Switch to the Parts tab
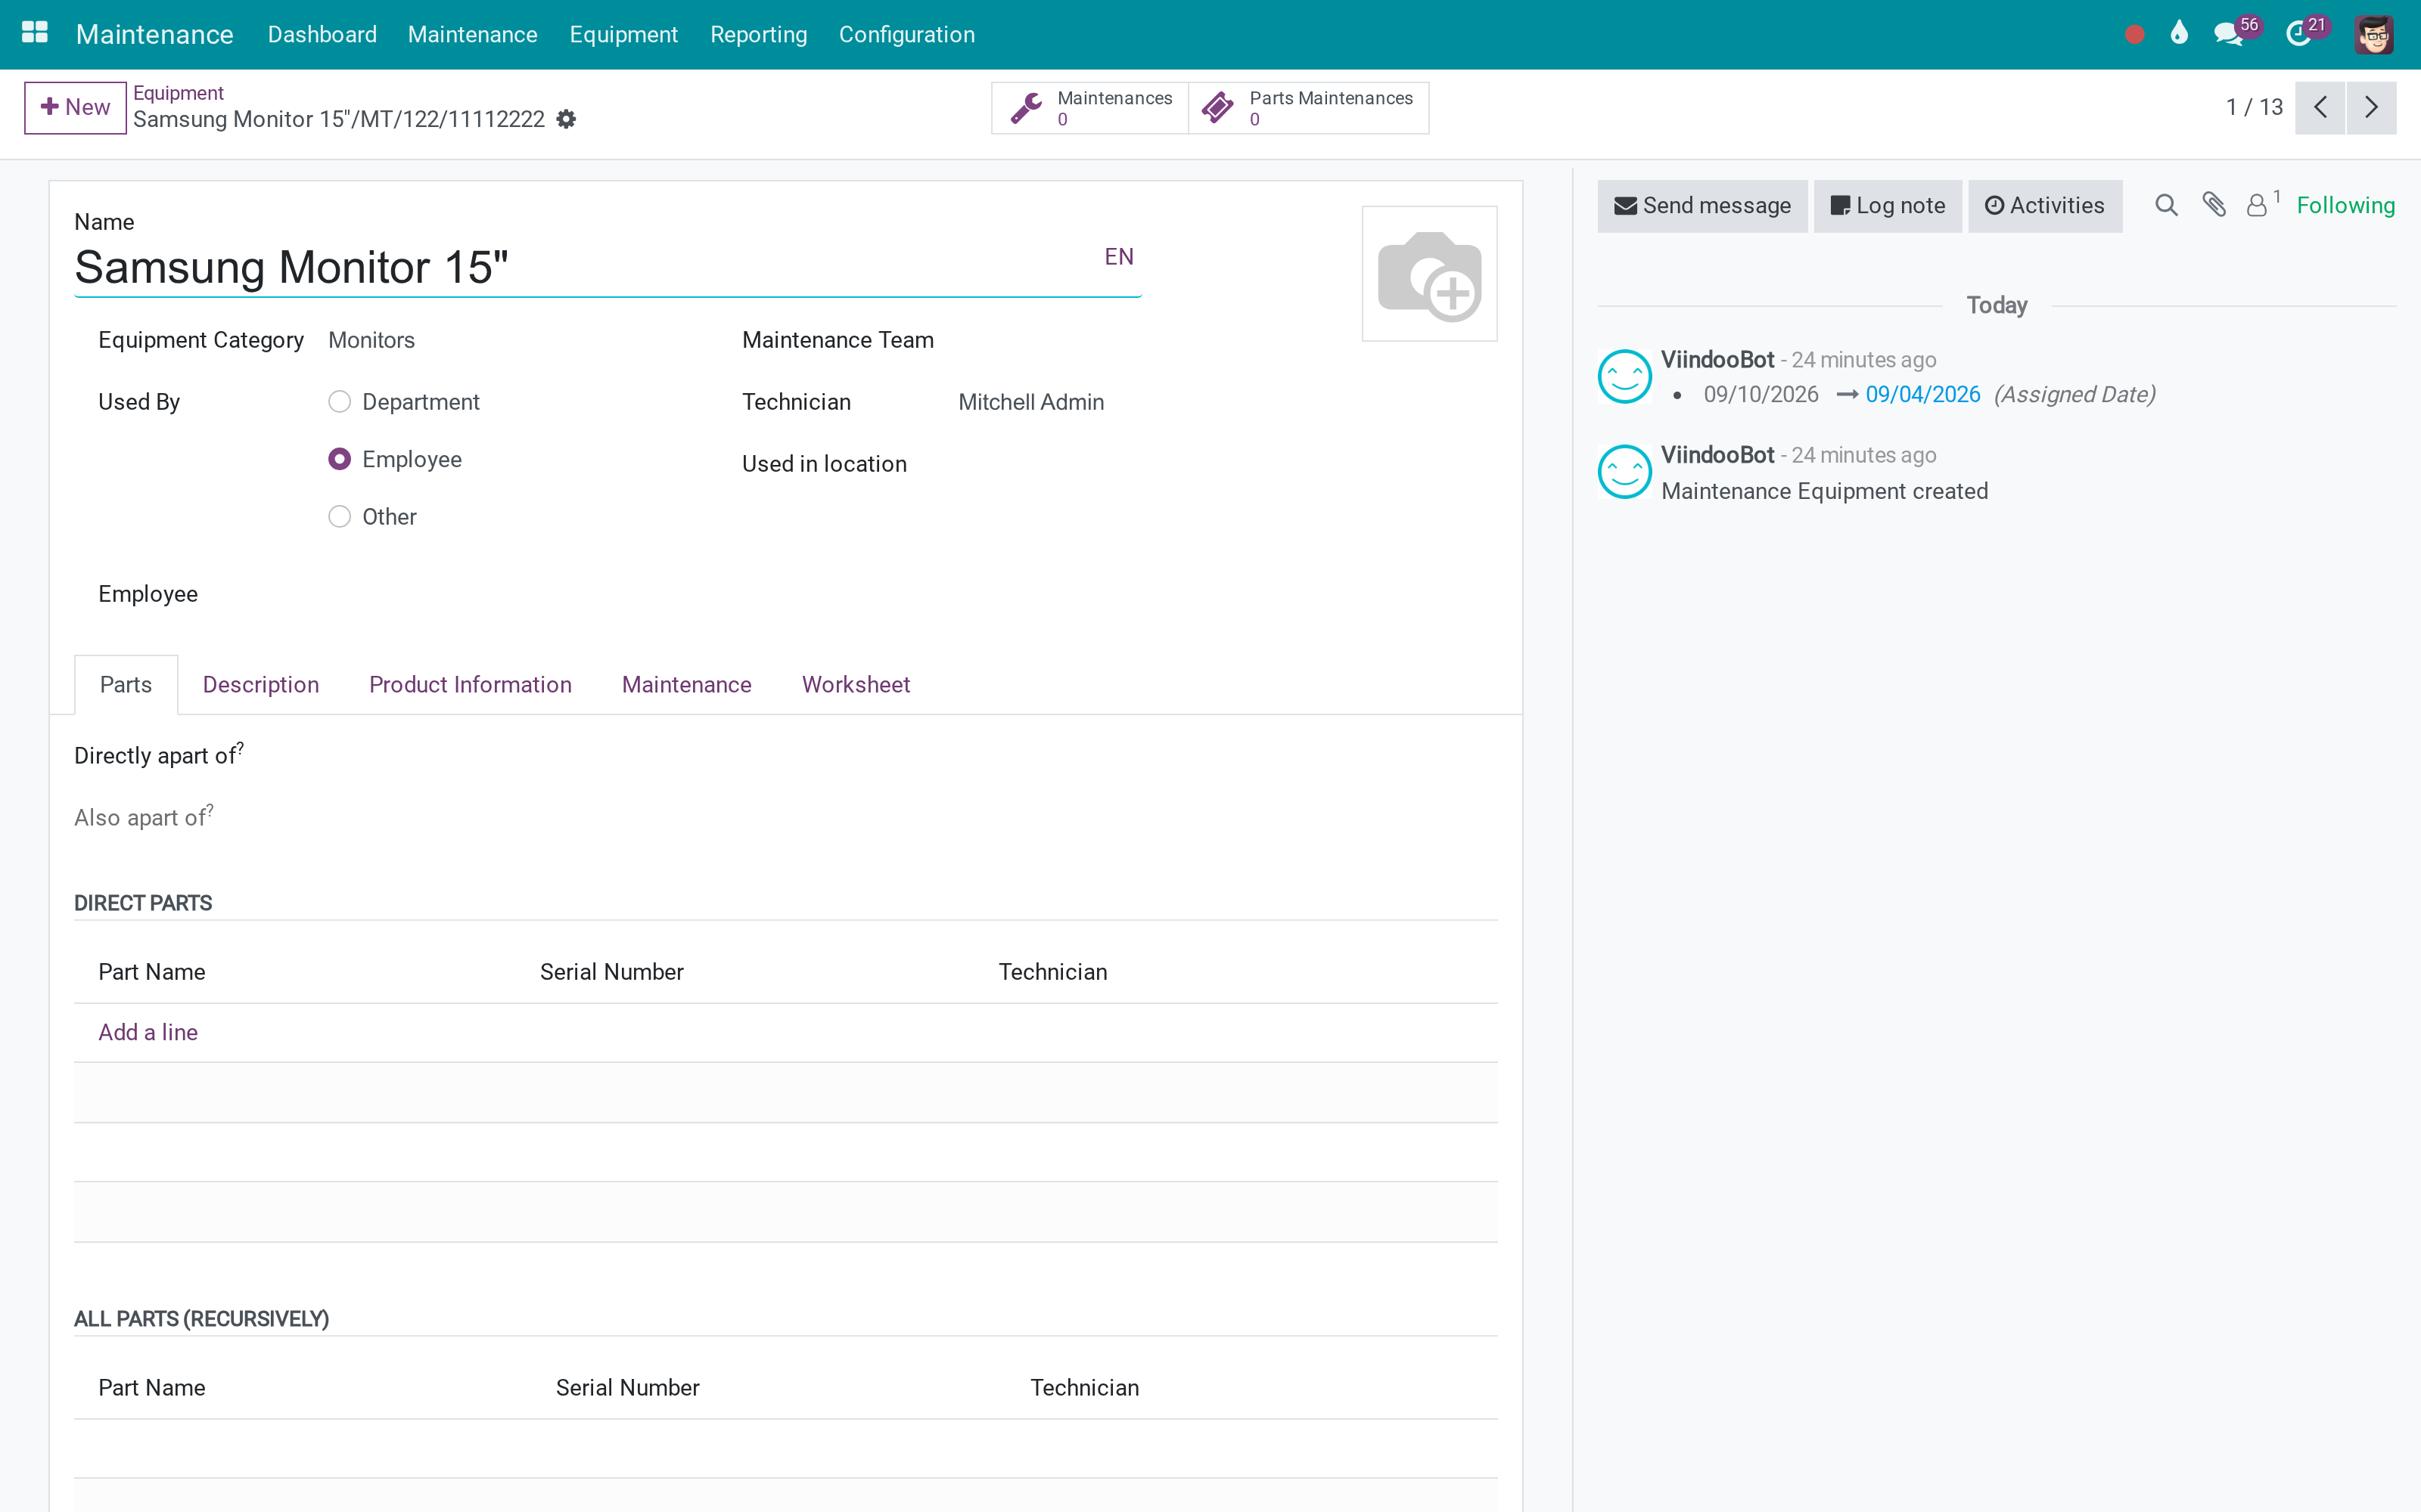Screen dimensions: 2421x1512 126,685
